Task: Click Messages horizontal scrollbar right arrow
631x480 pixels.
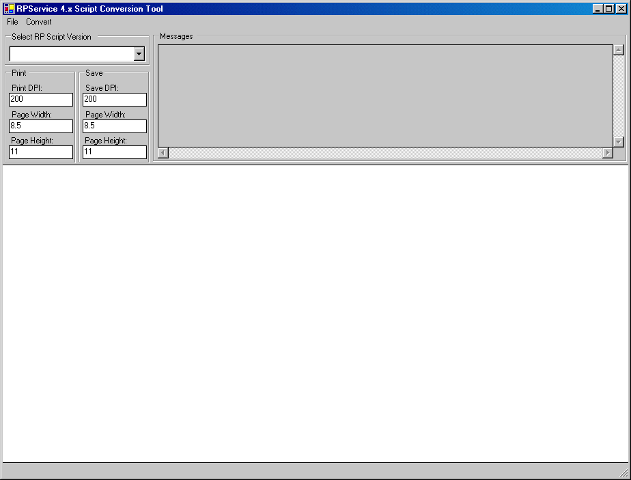Action: [x=607, y=153]
